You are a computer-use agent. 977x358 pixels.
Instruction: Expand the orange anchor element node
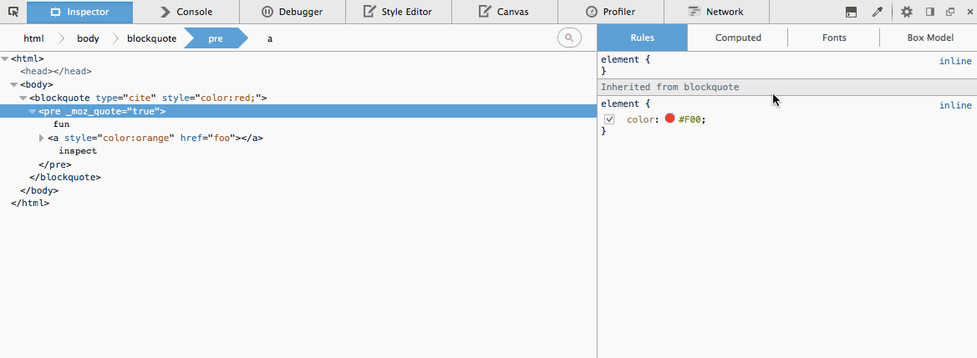(x=42, y=138)
